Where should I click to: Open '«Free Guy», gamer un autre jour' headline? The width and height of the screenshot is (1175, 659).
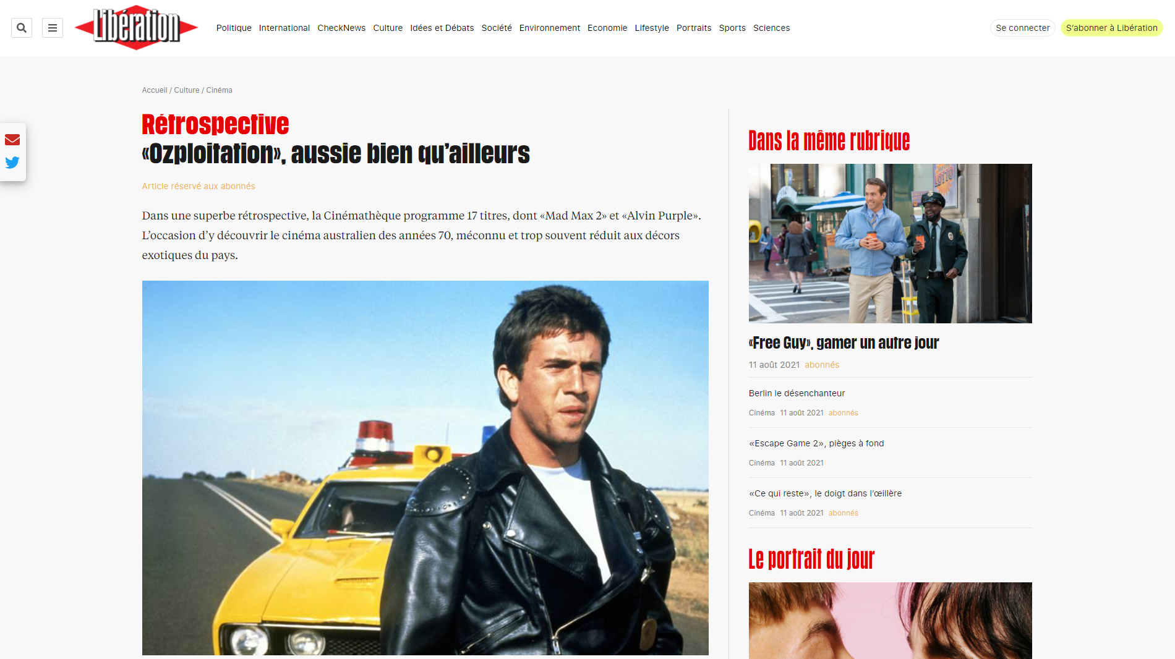[x=844, y=342]
